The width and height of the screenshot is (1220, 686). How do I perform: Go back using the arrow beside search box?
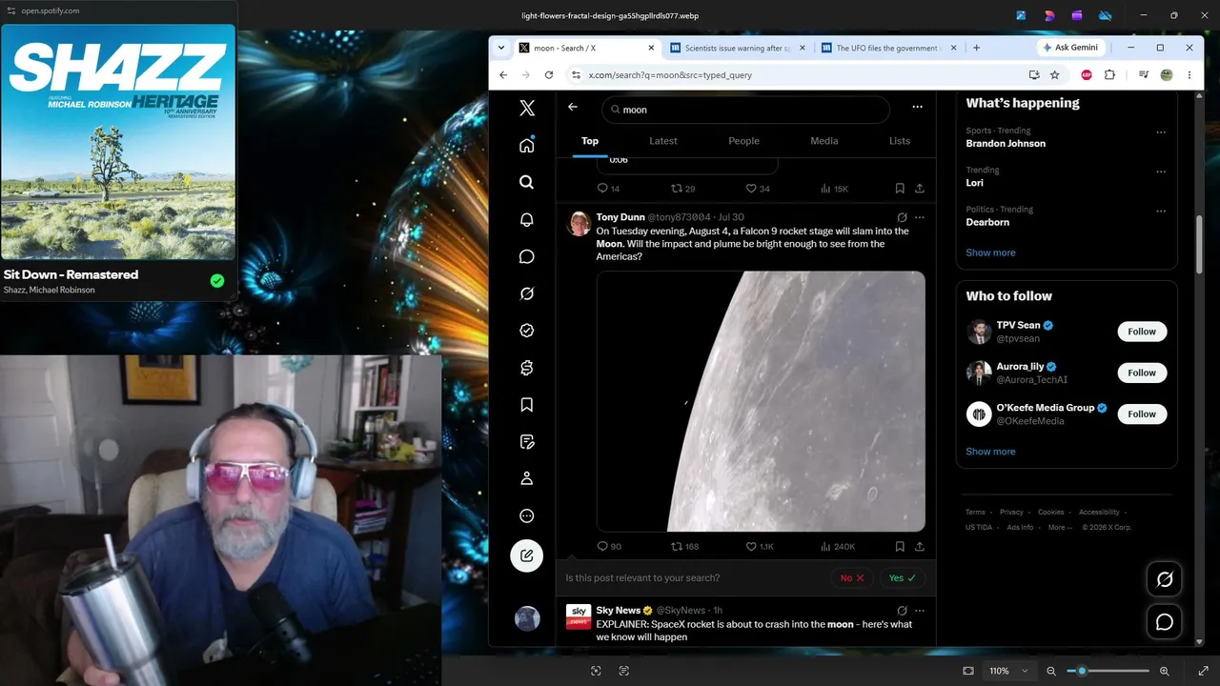(573, 107)
